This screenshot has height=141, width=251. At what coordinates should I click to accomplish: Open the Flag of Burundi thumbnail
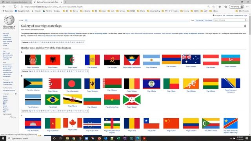(132, 99)
